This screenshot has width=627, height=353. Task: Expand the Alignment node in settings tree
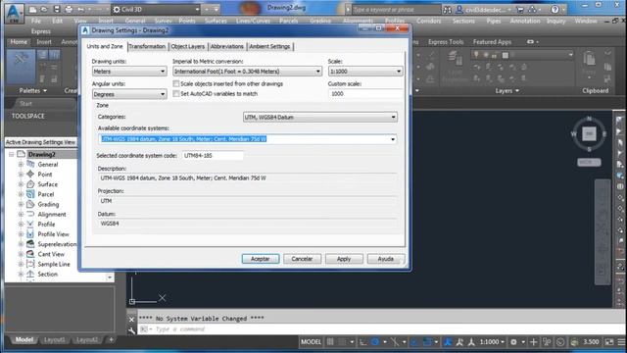21,215
